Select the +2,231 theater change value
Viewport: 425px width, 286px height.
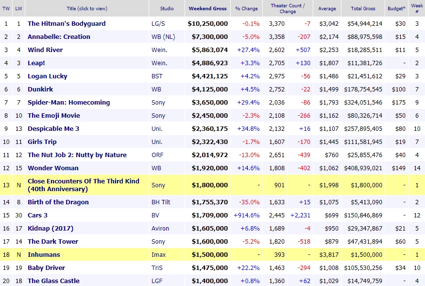click(x=300, y=215)
